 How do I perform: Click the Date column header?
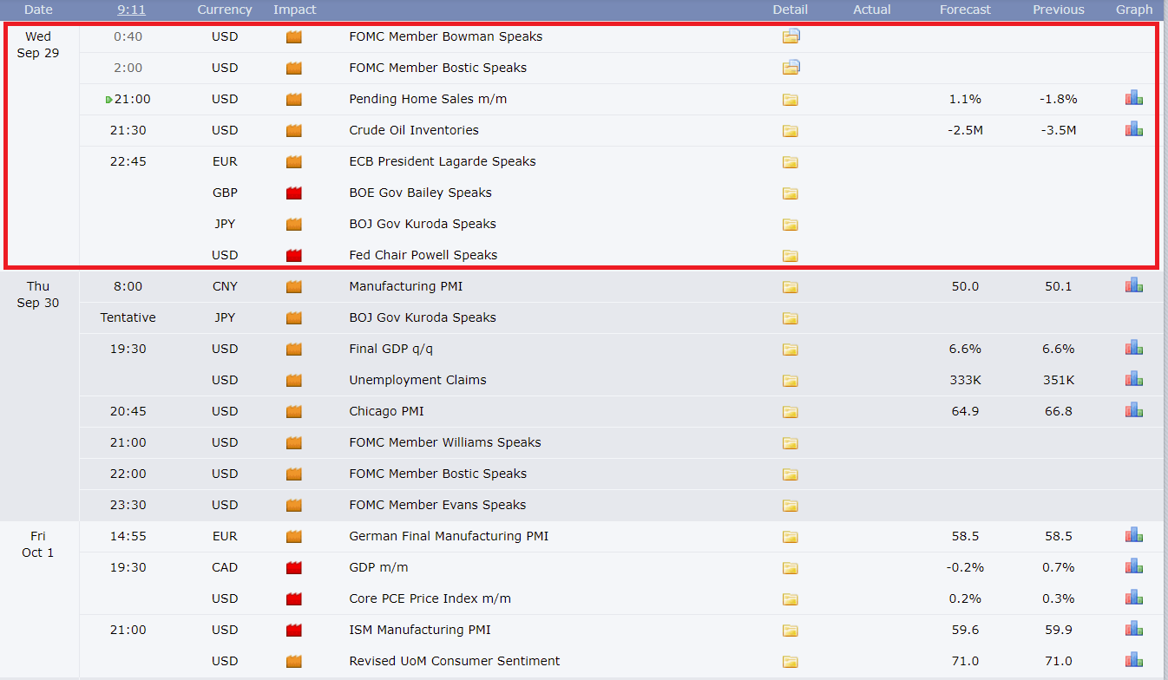click(38, 10)
